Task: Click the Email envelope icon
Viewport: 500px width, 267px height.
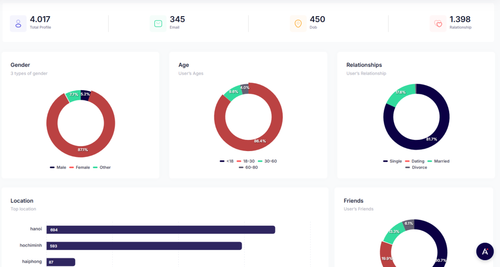Action: (x=158, y=23)
